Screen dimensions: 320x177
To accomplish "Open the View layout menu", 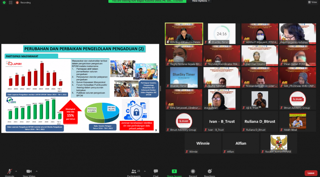I will (x=312, y=2).
